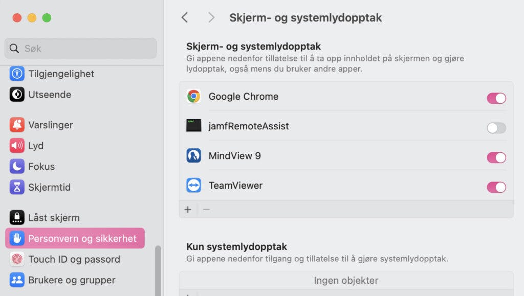Go back with the left chevron
524x296 pixels.
[185, 18]
